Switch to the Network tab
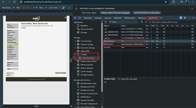196x108 pixels. tap(118, 18)
